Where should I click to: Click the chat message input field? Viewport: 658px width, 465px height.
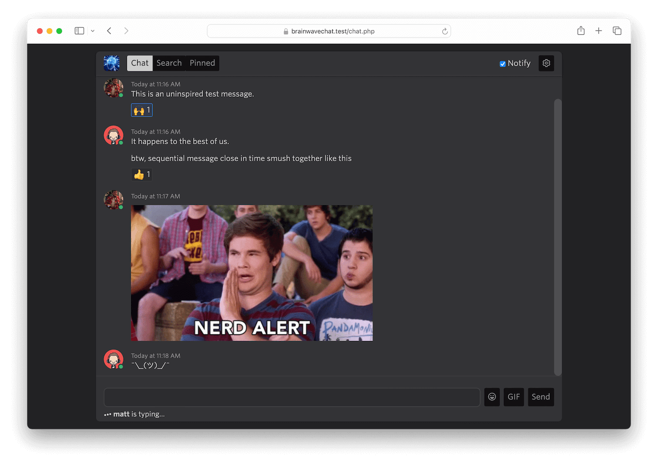292,397
